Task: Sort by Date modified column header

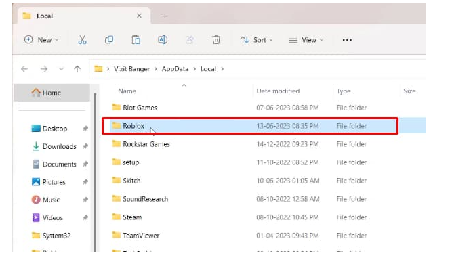Action: [278, 91]
